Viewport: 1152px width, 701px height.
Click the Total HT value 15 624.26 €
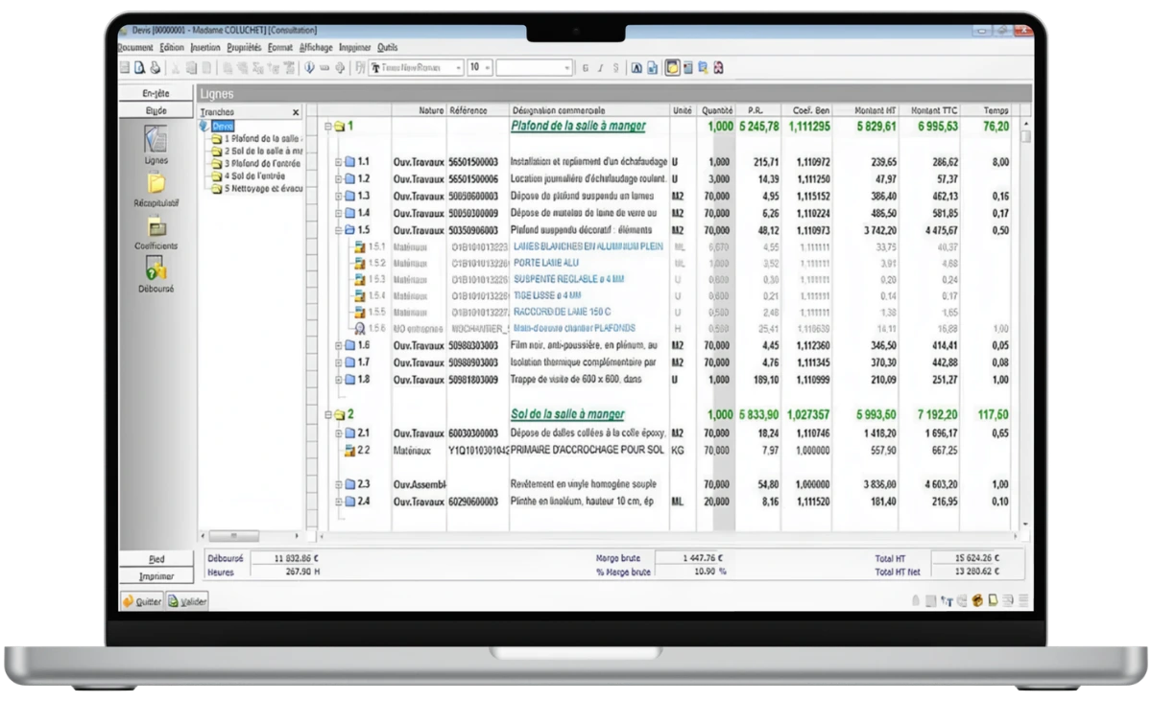975,558
